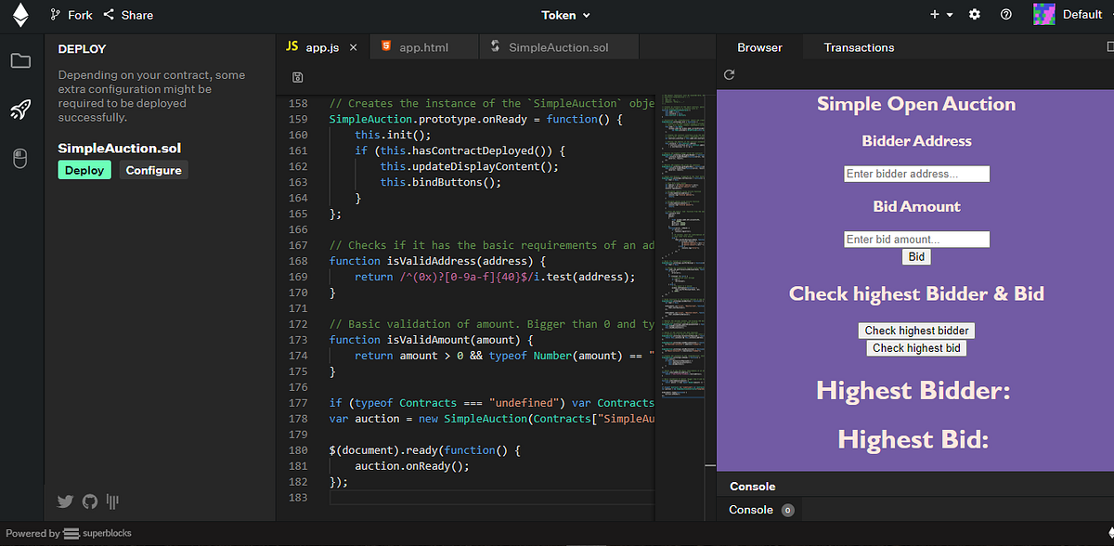Refresh the Browser preview pane
The image size is (1114, 546).
tap(729, 74)
